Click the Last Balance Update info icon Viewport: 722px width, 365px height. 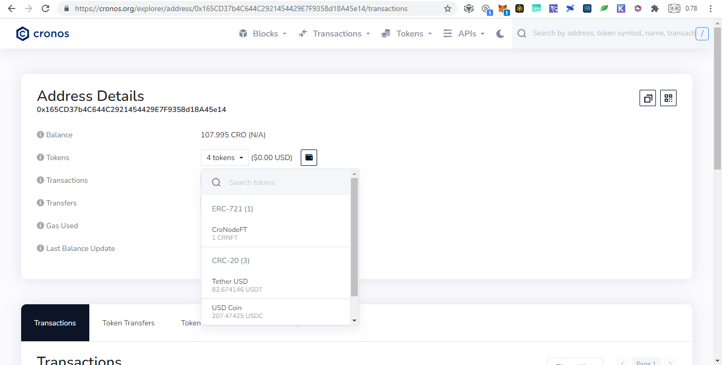[x=40, y=248]
